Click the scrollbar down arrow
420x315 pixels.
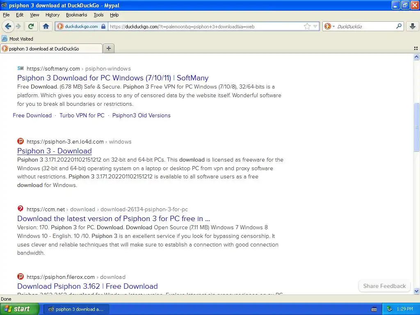click(x=416, y=291)
